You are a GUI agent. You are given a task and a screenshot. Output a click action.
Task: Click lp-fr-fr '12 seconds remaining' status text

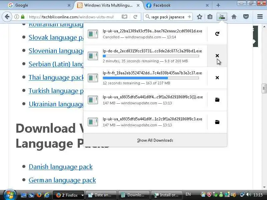[x=121, y=83]
